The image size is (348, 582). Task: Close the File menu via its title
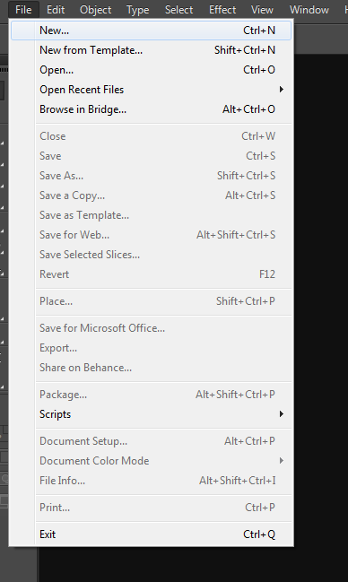pos(23,9)
